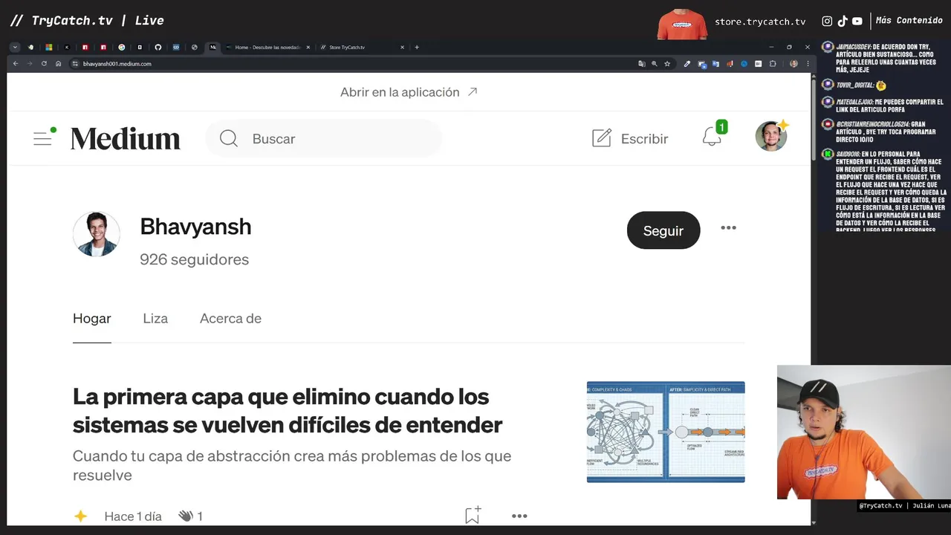Click Bhavyansh's profile photo
The width and height of the screenshot is (951, 535).
(97, 234)
